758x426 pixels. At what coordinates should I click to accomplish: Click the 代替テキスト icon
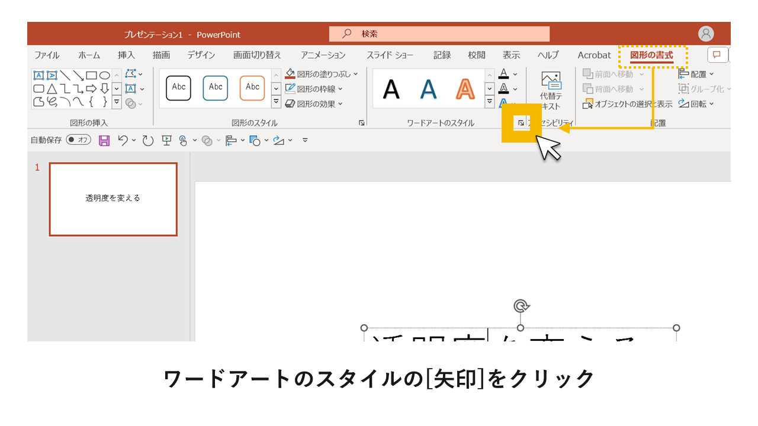(x=551, y=89)
